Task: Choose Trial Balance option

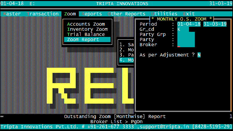Action: tap(86, 34)
